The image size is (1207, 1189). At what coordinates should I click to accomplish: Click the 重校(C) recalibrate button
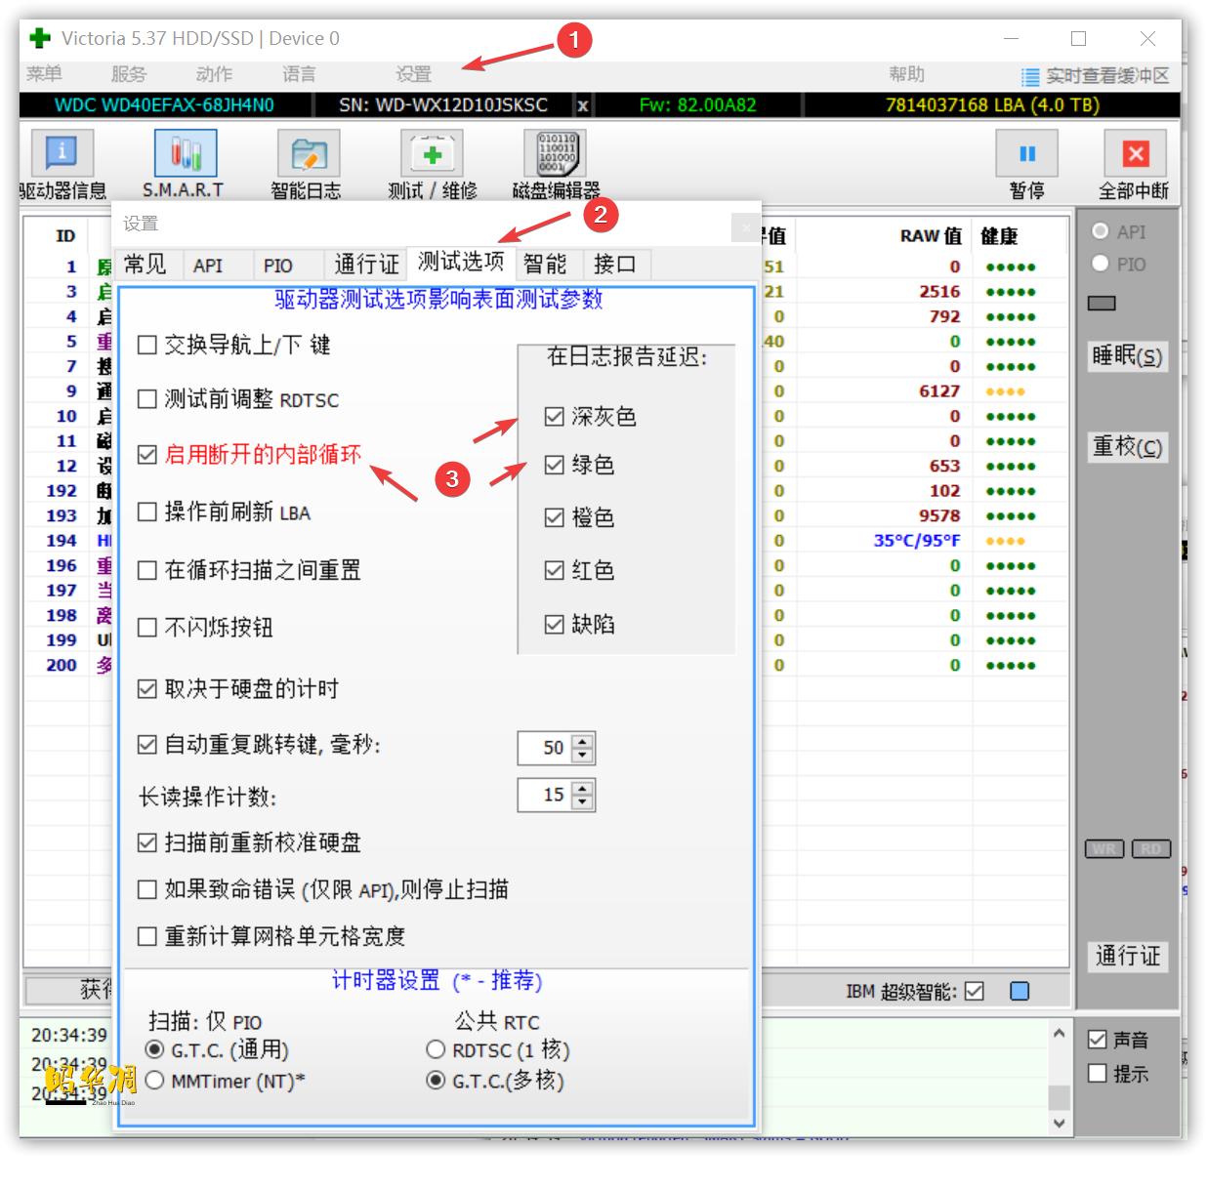[x=1128, y=447]
